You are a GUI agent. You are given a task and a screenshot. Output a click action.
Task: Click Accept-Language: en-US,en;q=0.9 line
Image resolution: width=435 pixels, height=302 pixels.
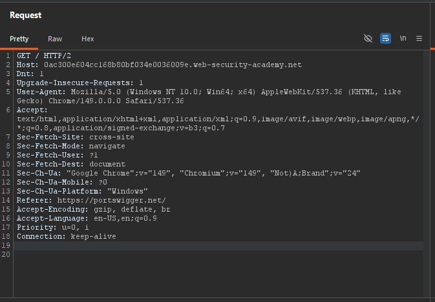[87, 218]
